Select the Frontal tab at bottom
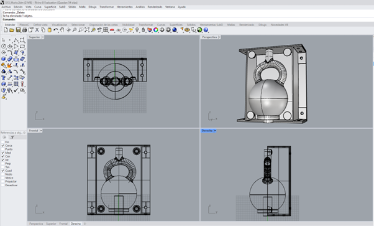374x226 pixels. [x=63, y=224]
